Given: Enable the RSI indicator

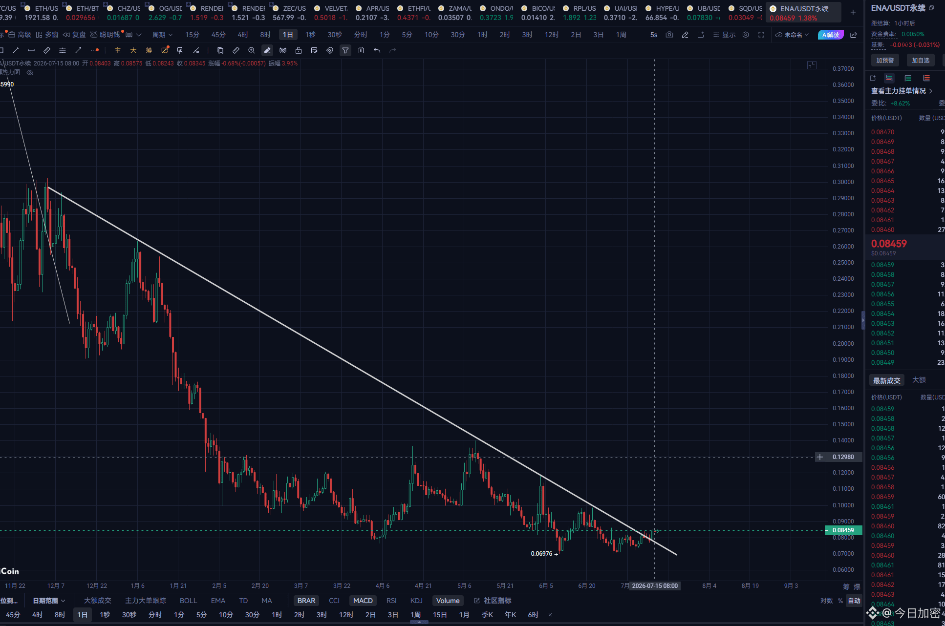Looking at the screenshot, I should [x=391, y=601].
